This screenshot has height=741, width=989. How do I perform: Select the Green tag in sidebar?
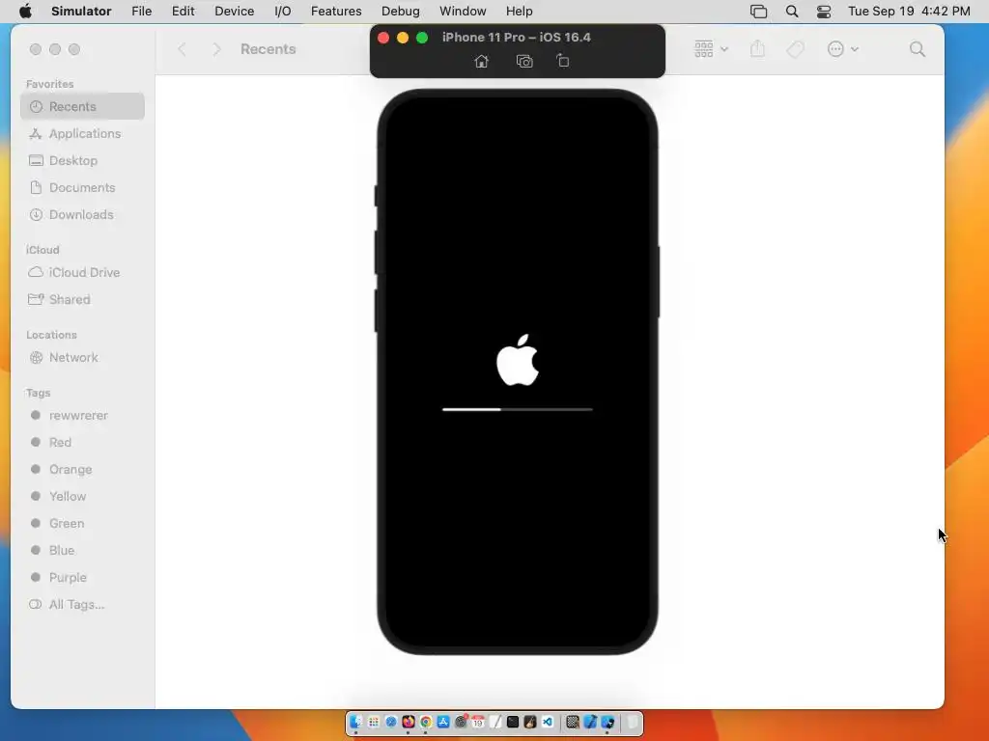(82, 524)
